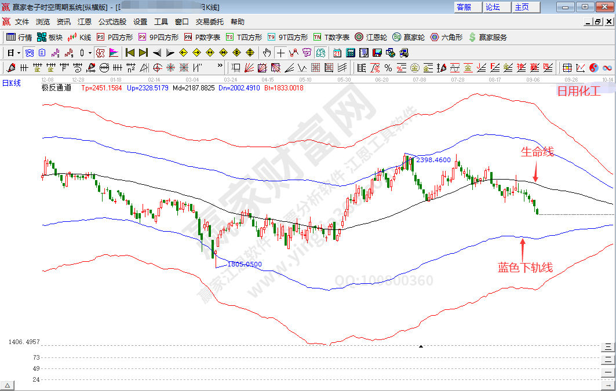Expand the 日 period dropdown arrow
Viewport: 616px width, 391px height.
coord(19,53)
